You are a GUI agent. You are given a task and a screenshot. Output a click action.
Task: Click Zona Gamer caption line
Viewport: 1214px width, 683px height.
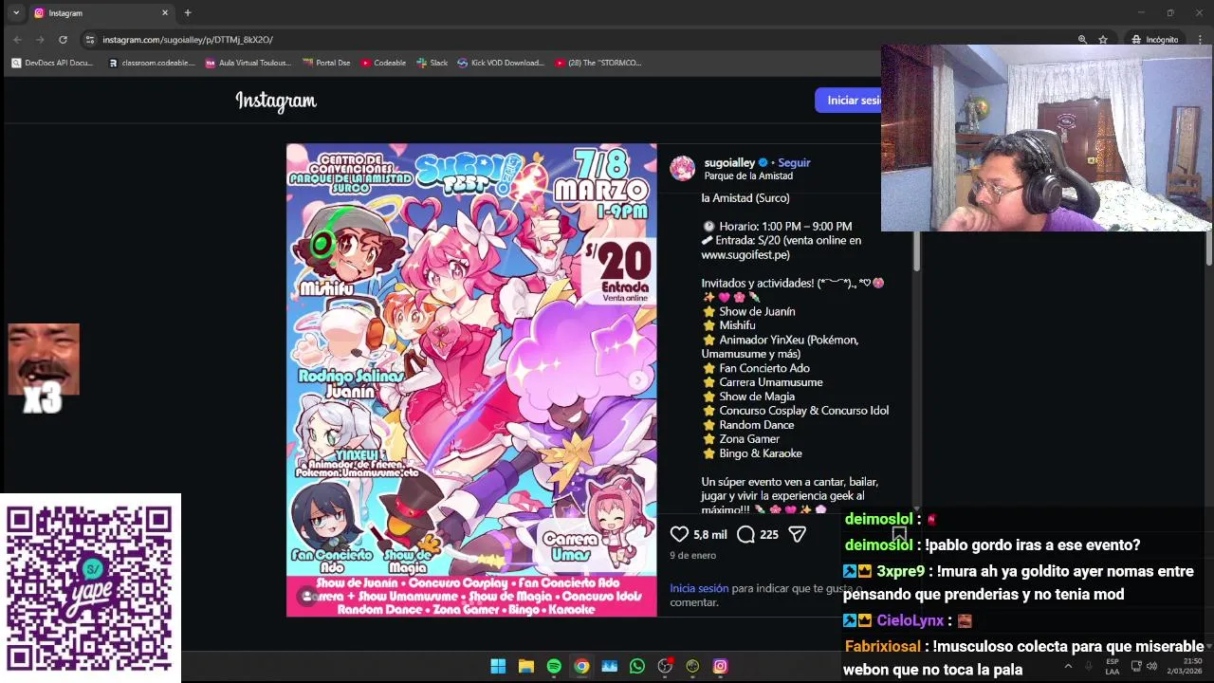(x=749, y=439)
